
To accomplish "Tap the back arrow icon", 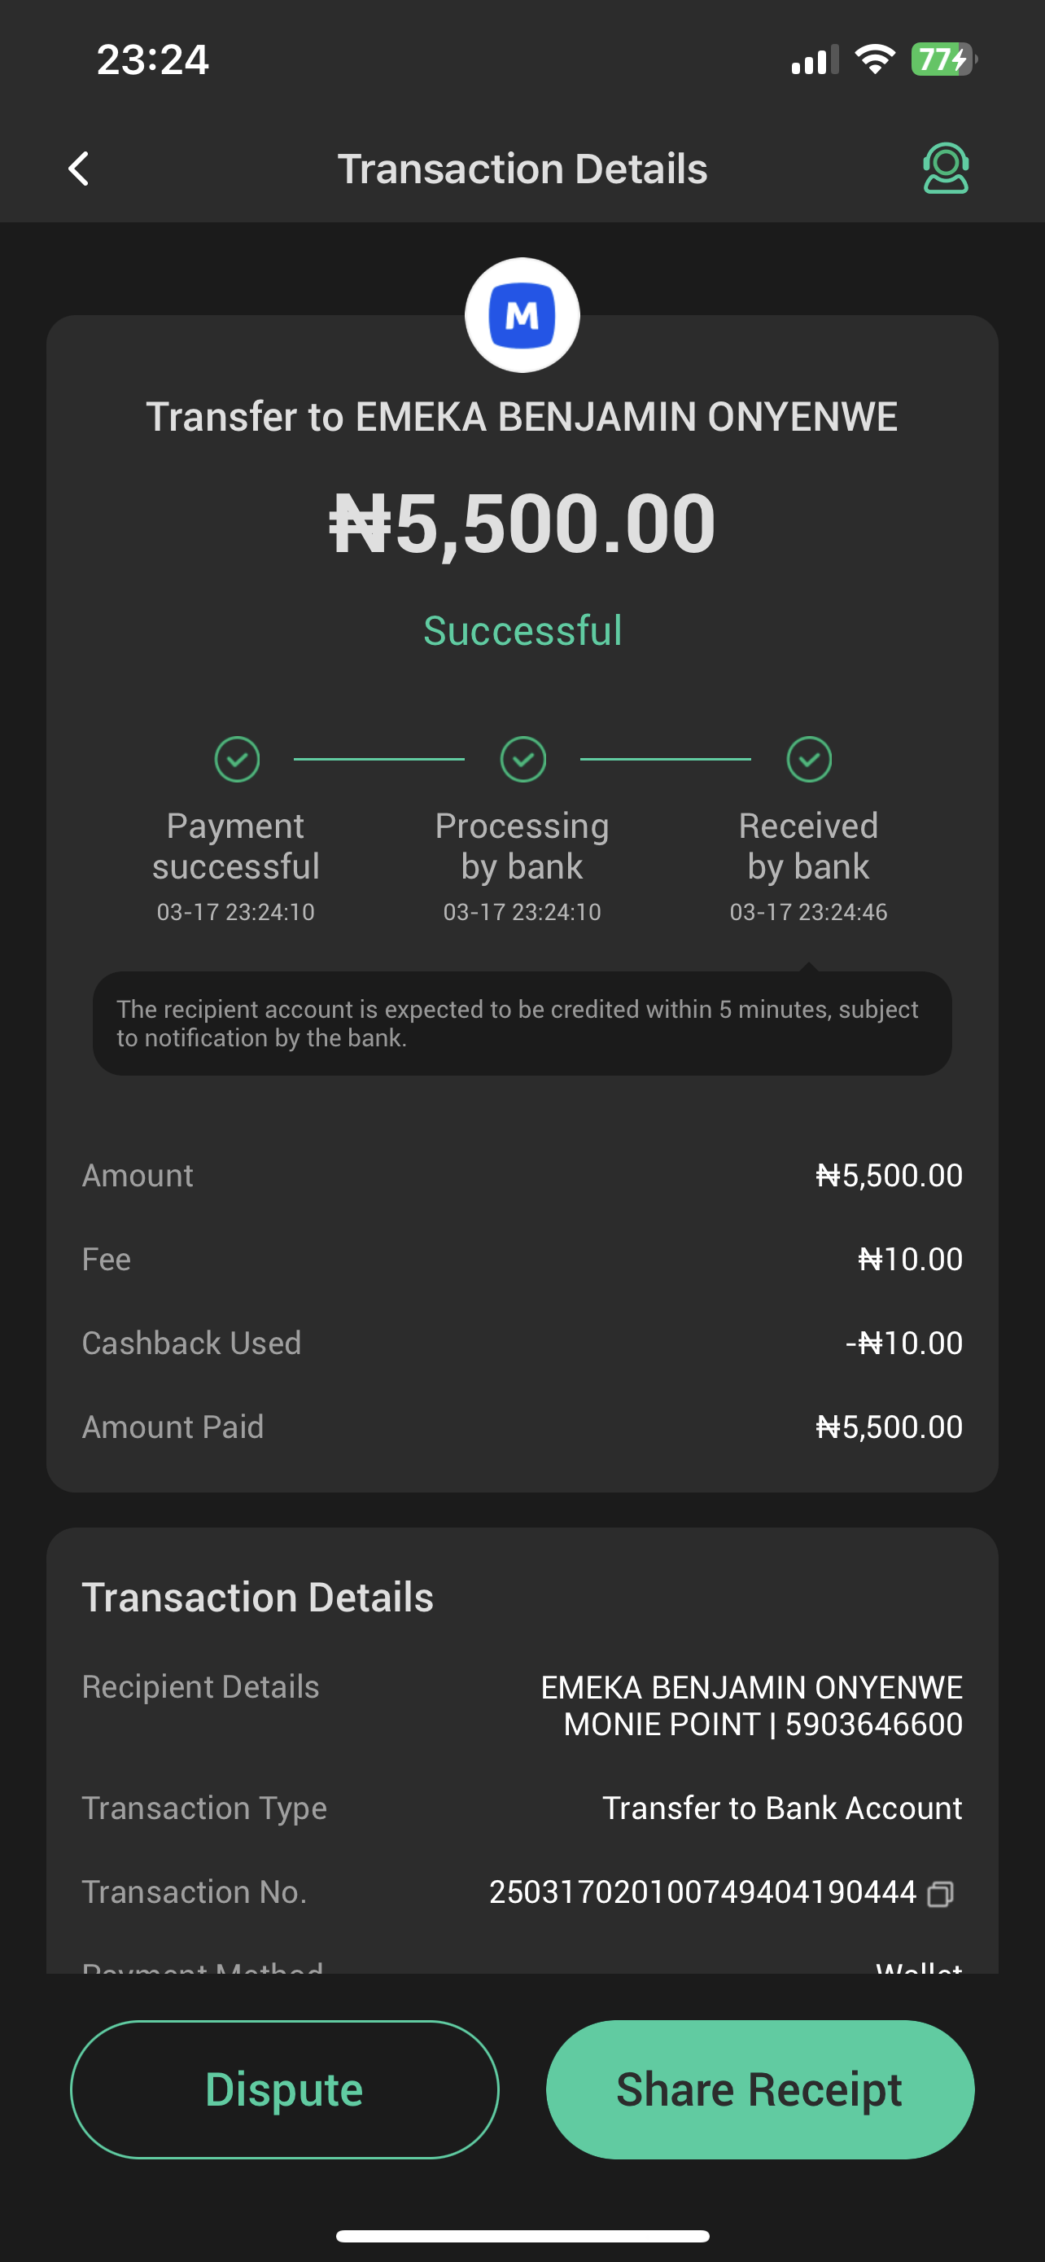I will pos(79,169).
